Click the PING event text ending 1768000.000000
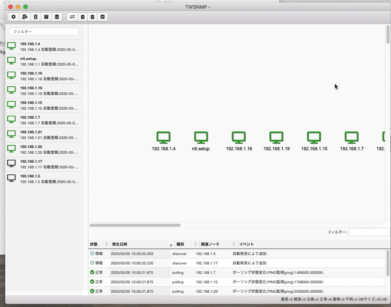 (278, 282)
